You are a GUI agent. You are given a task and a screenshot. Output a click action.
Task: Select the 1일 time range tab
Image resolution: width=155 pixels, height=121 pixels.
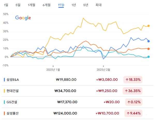tap(6, 5)
